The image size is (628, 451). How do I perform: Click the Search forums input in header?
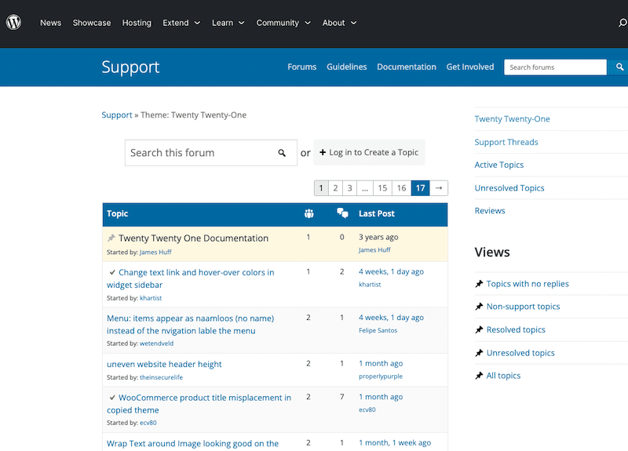pyautogui.click(x=554, y=67)
